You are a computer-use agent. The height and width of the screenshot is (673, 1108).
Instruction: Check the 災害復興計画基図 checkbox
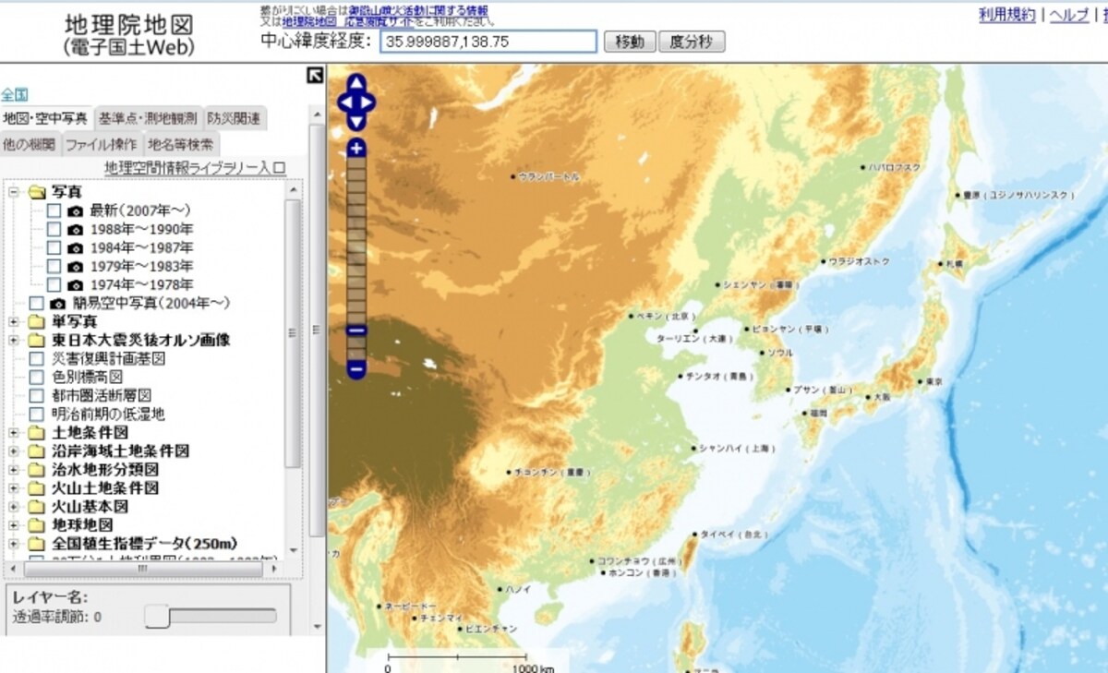click(x=36, y=359)
